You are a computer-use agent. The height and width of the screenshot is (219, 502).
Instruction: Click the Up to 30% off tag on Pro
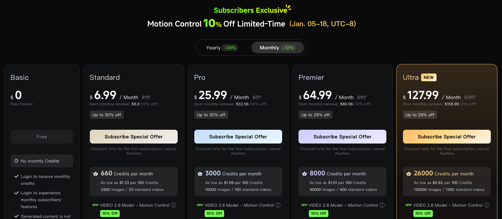pos(211,115)
